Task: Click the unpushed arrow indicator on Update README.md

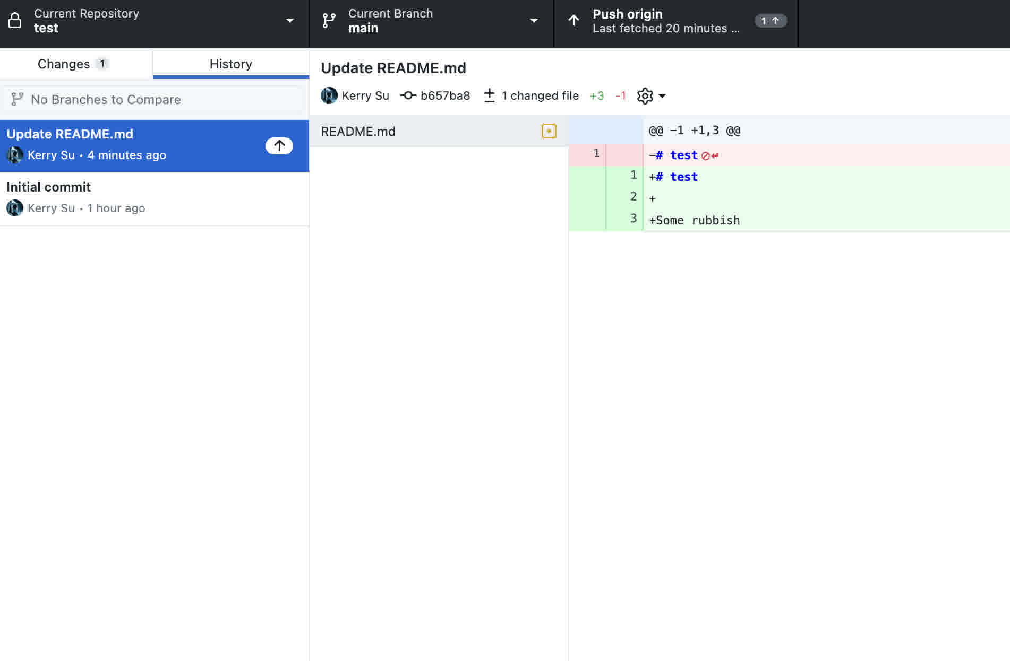Action: tap(279, 145)
